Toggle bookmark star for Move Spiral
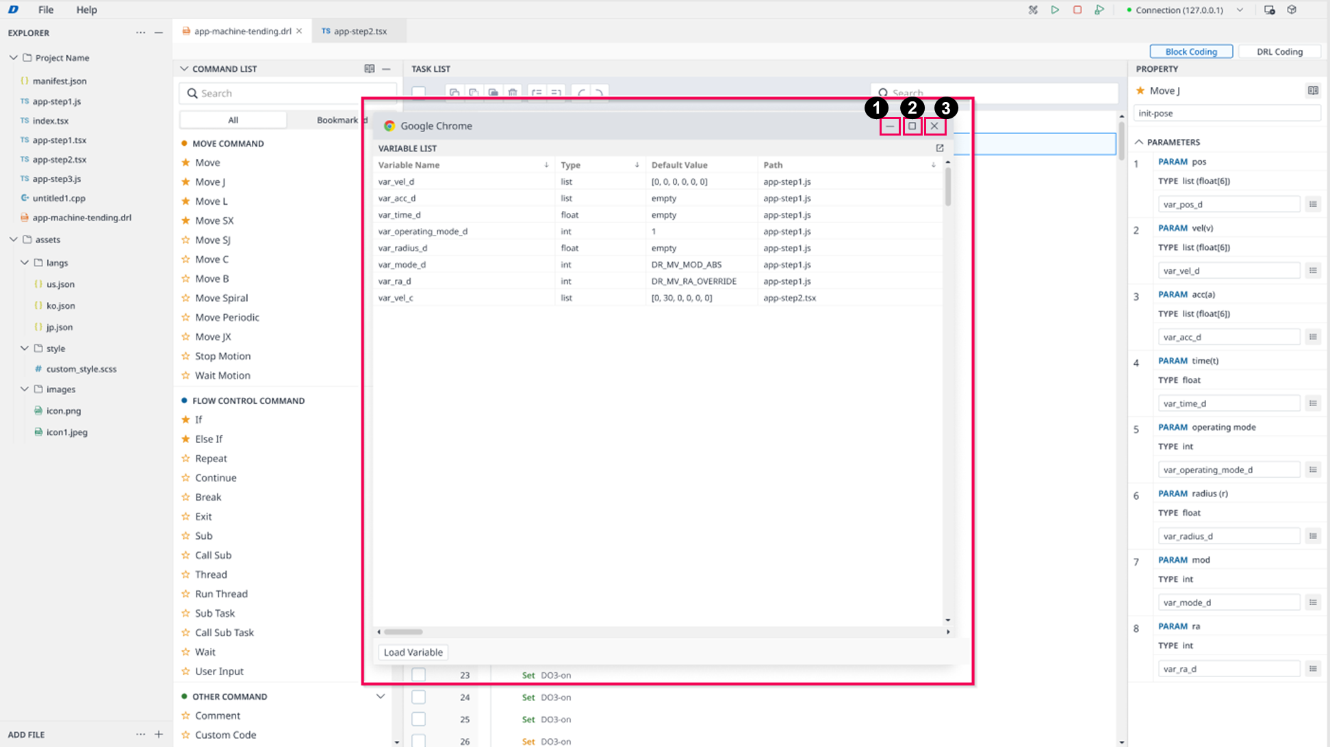 coord(185,298)
